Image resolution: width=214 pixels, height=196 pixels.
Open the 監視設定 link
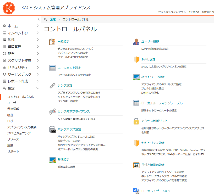coord(63,160)
